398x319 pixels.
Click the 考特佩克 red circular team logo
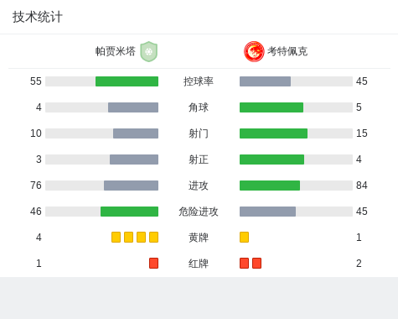tap(254, 51)
